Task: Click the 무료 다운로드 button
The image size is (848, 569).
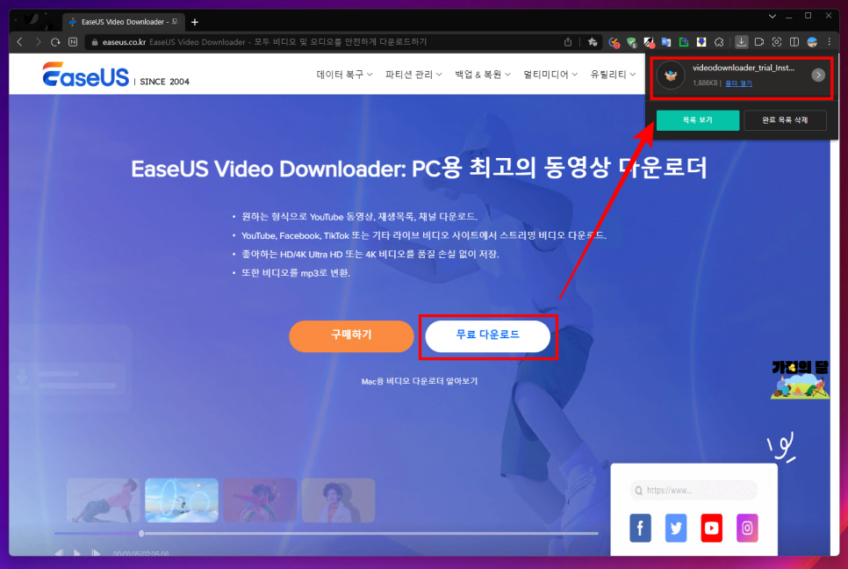Action: pos(488,336)
